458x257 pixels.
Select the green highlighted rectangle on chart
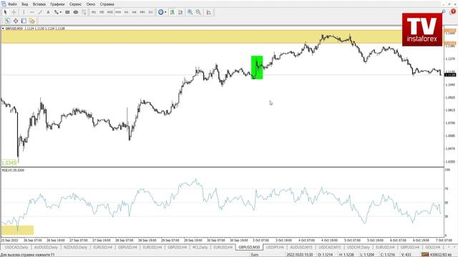(257, 67)
